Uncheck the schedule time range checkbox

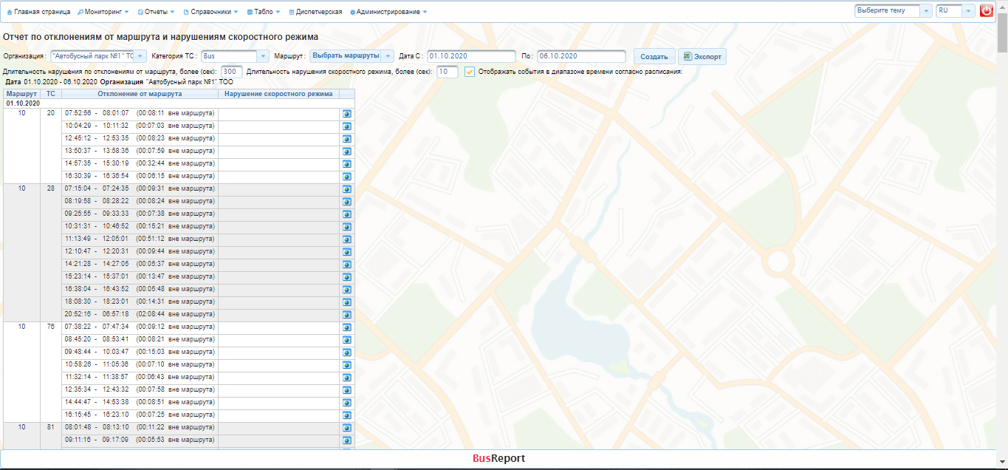[470, 72]
